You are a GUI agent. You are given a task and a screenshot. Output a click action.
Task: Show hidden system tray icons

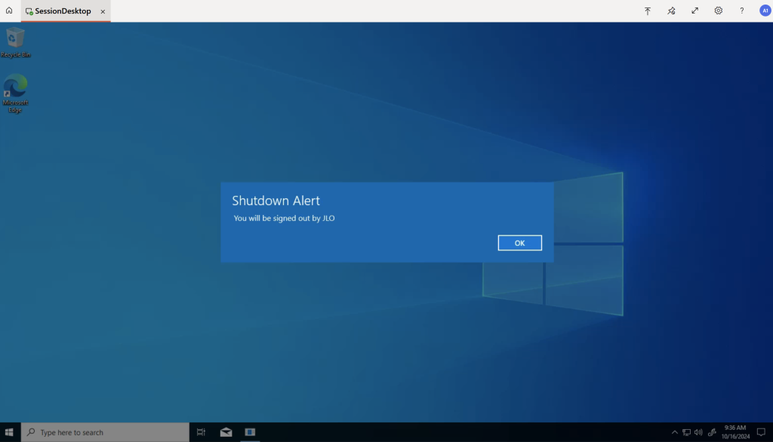pyautogui.click(x=674, y=432)
